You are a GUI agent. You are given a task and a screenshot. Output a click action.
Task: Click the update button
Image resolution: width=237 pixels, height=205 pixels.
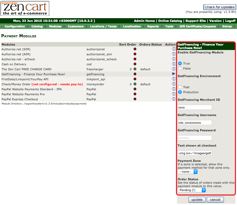197,199
